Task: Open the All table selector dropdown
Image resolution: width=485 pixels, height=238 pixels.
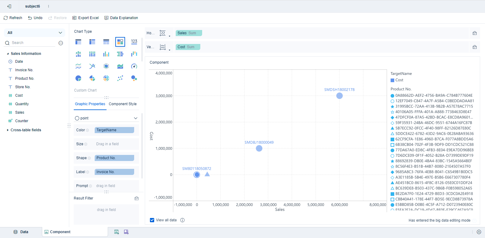Action: 35,33
